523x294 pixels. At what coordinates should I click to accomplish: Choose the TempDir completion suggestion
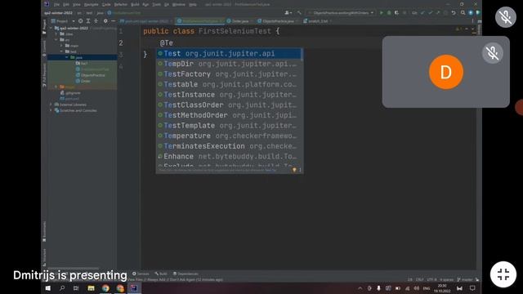229,64
